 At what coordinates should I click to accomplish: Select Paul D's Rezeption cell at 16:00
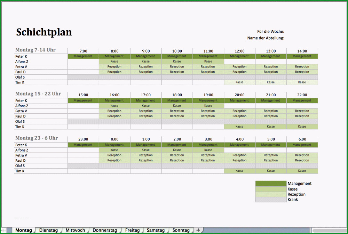[x=114, y=116]
